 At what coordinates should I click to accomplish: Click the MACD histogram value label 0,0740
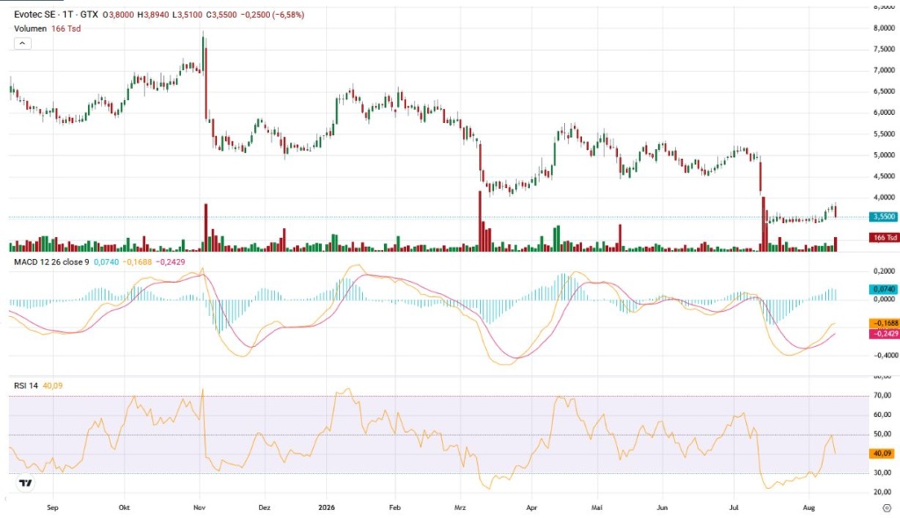pyautogui.click(x=884, y=289)
